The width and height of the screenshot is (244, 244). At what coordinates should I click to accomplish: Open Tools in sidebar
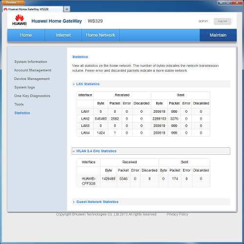point(19,104)
